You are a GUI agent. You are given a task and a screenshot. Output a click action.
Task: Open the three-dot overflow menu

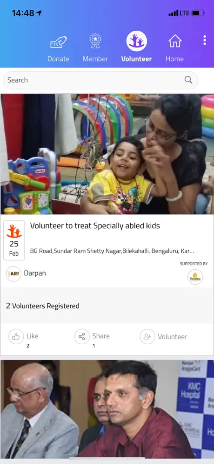205,40
